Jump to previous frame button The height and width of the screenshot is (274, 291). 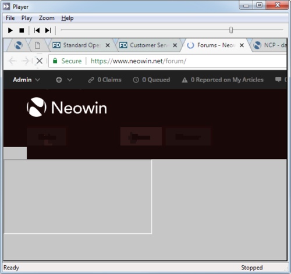[37, 30]
